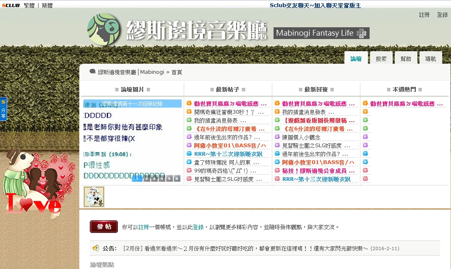Click the green woman-silhouette music logo
Screen dimensions: 451x269
click(104, 29)
